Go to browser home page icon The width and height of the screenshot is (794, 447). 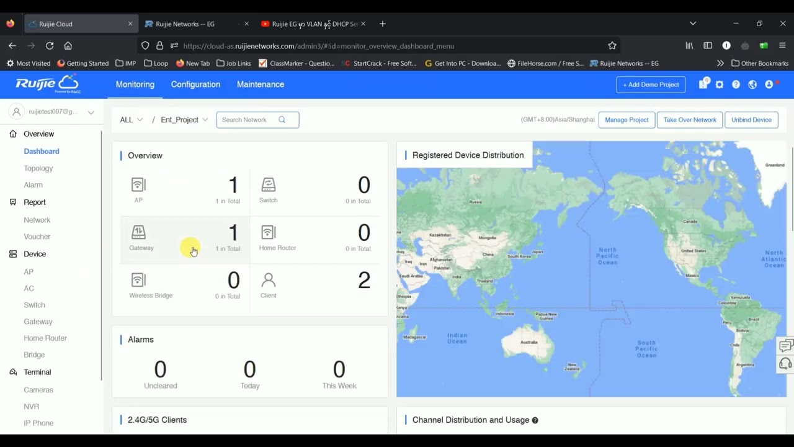68,46
